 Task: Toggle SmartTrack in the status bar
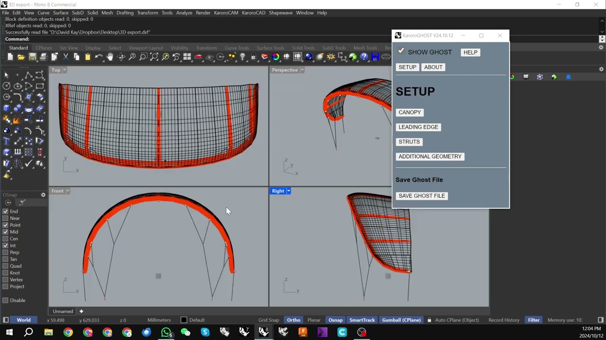click(362, 320)
